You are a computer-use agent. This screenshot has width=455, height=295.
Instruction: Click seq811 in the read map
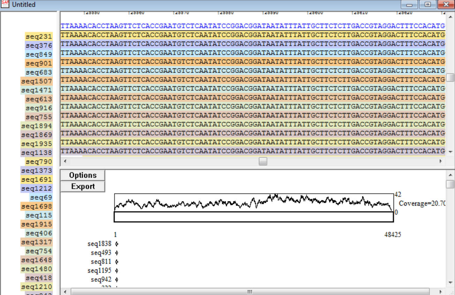point(101,262)
